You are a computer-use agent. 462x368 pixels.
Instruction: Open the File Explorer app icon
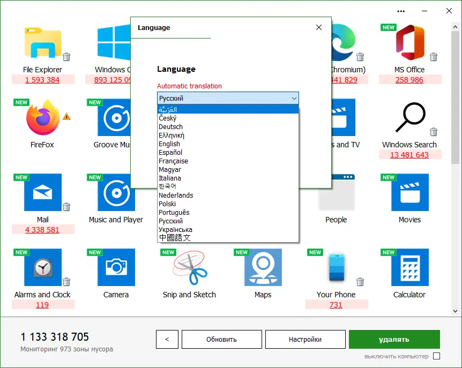43,43
